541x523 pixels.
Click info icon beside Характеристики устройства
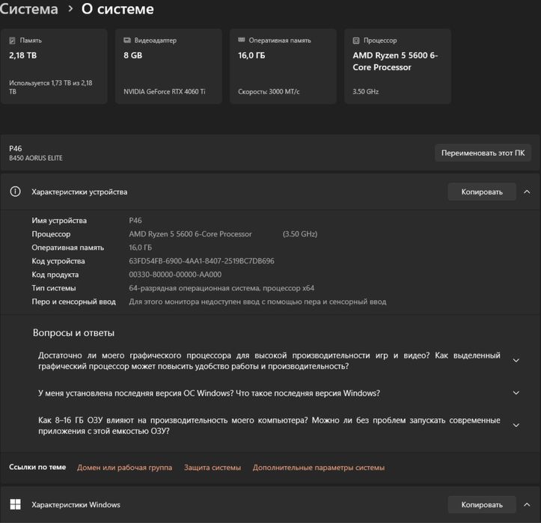15,192
